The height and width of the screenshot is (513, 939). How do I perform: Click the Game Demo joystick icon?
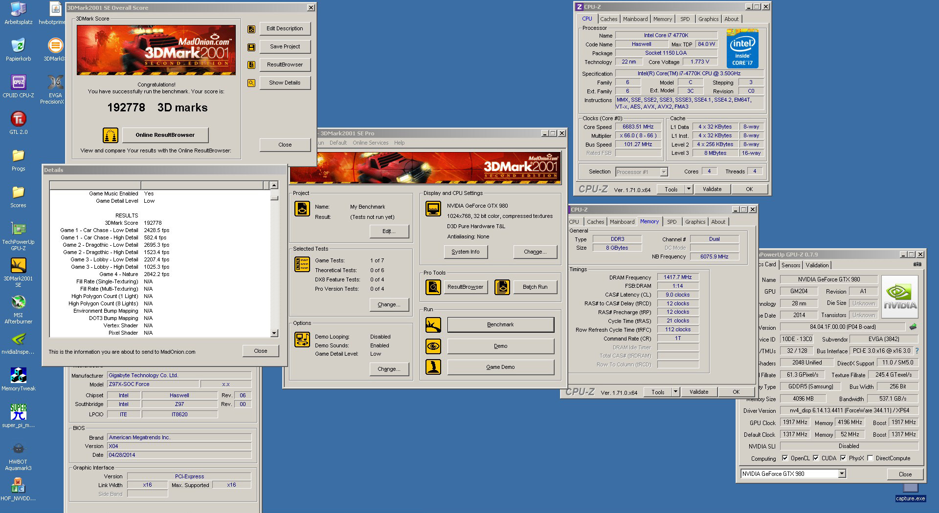coord(433,367)
